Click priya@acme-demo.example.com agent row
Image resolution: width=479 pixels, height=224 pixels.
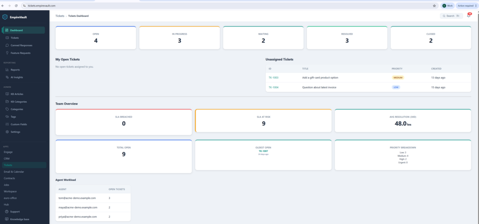(93, 217)
